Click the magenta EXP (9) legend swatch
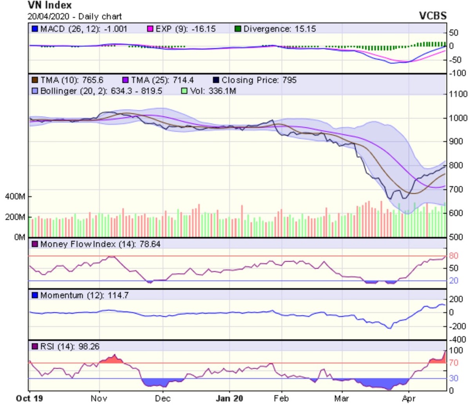The image size is (470, 408). (x=150, y=29)
